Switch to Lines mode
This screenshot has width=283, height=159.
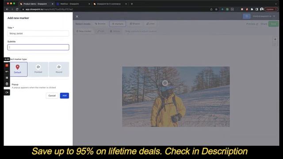pyautogui.click(x=150, y=24)
